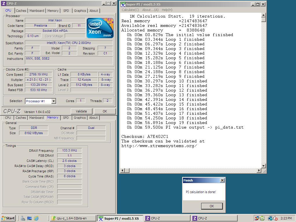Click Multiplier x 21.0 ( 12 - 21 ) value
The height and width of the screenshot is (222, 296).
tap(38, 80)
